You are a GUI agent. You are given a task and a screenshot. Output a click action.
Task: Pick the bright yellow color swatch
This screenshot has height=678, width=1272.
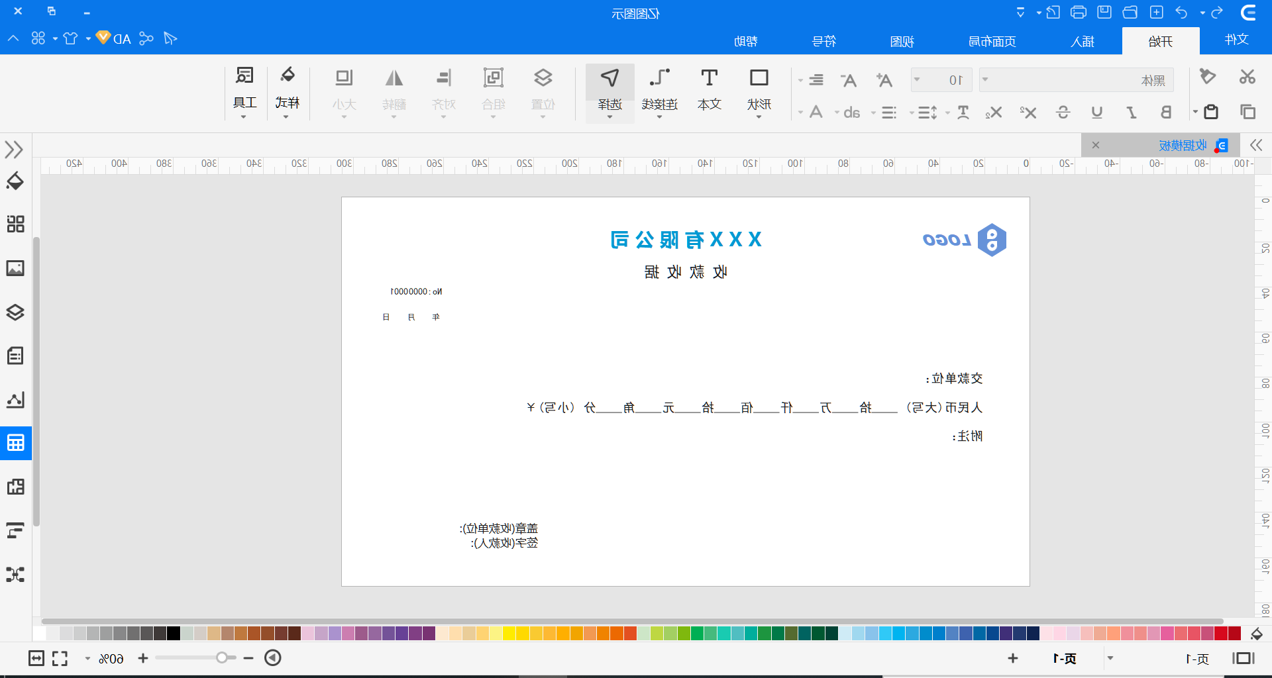coord(509,633)
